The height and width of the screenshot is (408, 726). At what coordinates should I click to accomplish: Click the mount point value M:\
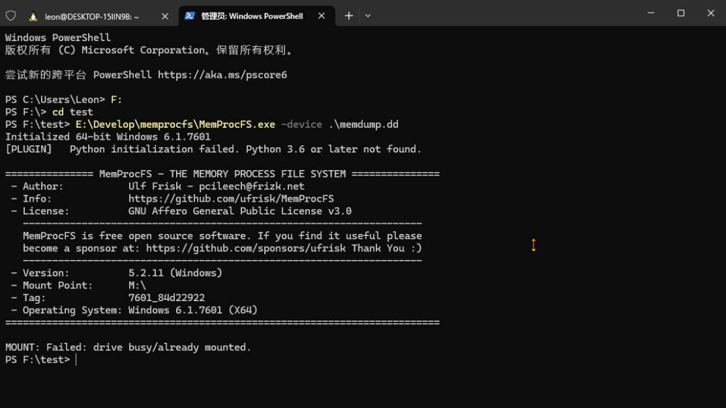click(x=137, y=285)
